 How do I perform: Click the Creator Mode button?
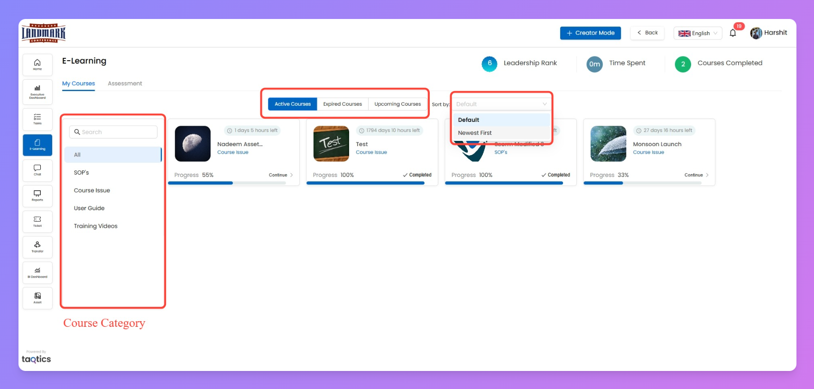[x=591, y=33]
